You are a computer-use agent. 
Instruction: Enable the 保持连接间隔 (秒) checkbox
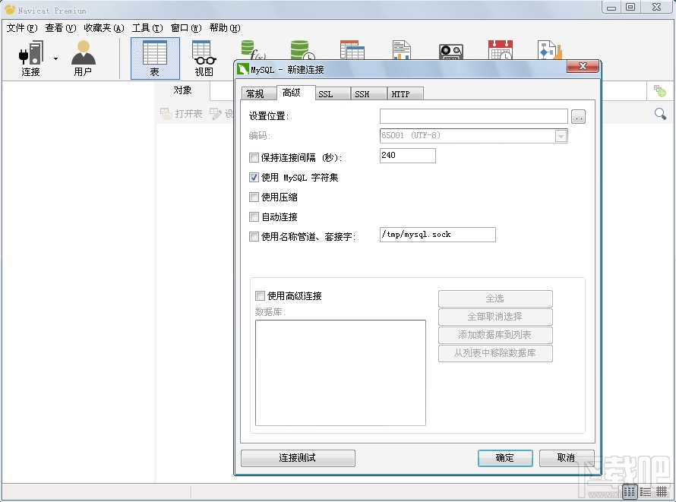254,158
